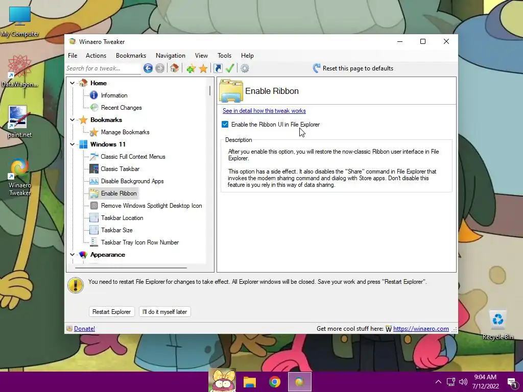Click the Donate! link
The height and width of the screenshot is (392, 523).
84,329
